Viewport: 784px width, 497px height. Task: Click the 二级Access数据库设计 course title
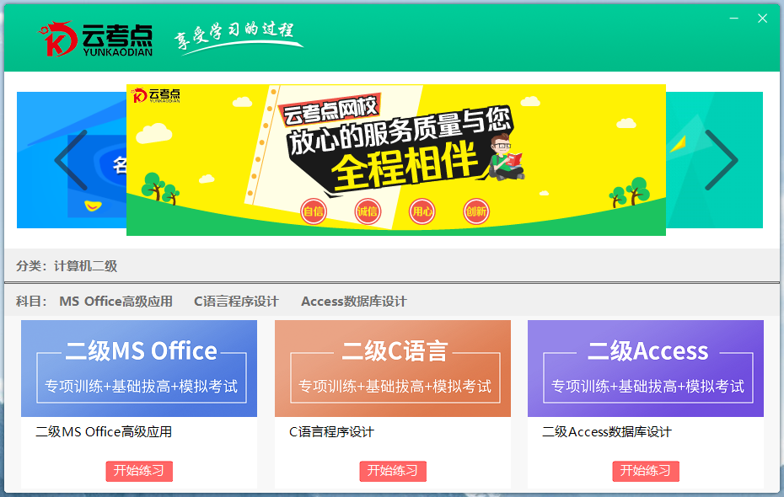607,431
